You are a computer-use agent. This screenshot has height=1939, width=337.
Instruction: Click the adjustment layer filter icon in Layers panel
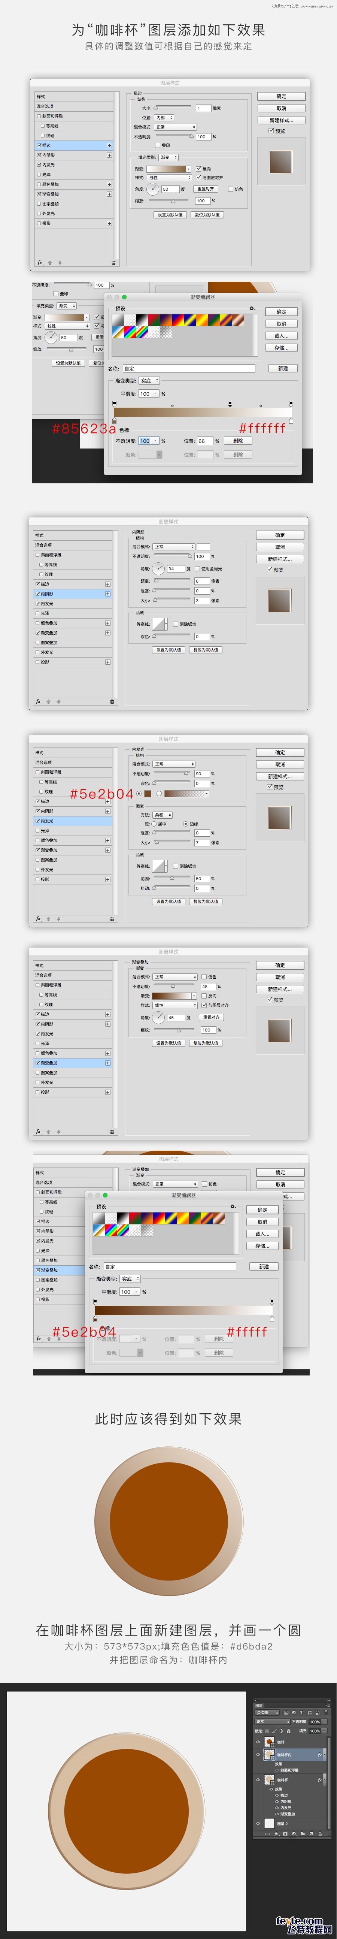point(294,1713)
